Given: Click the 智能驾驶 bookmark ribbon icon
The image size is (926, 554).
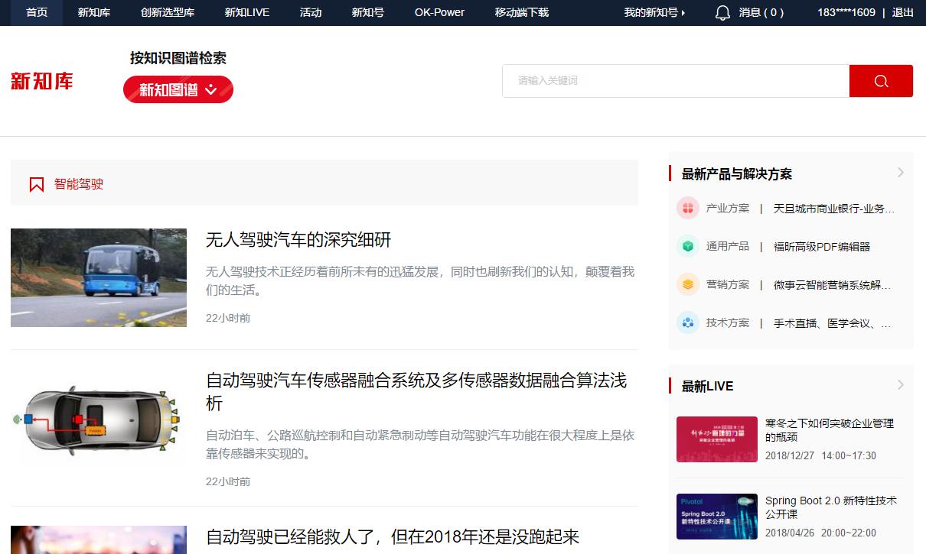Looking at the screenshot, I should coord(36,183).
